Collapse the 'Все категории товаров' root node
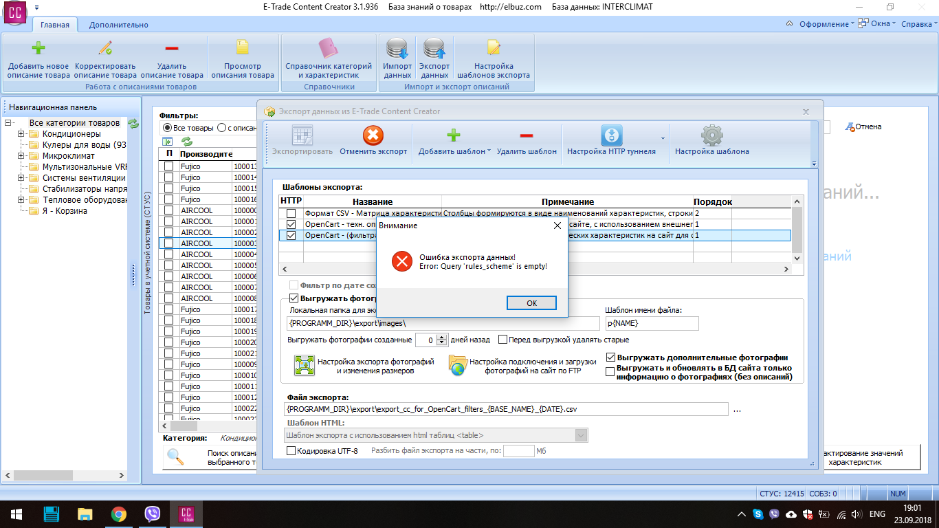Image resolution: width=939 pixels, height=528 pixels. [x=8, y=123]
